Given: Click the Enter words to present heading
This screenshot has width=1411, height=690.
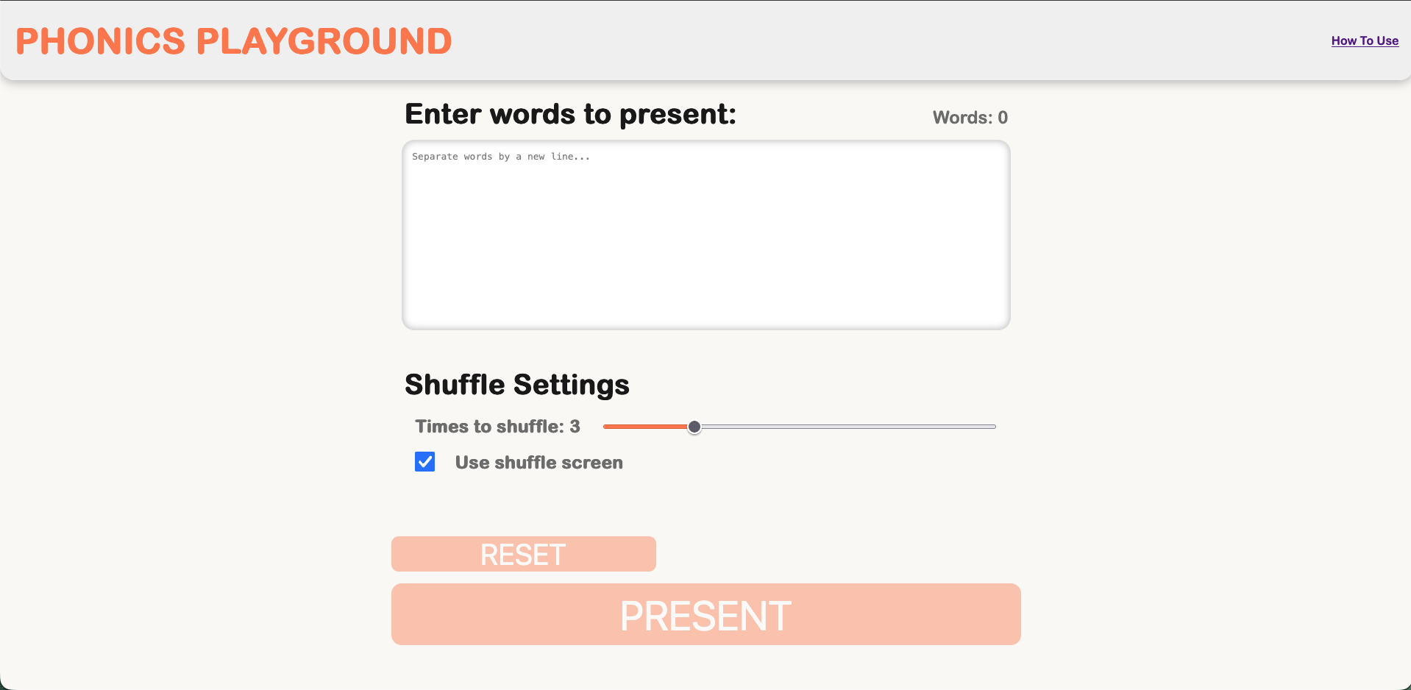Looking at the screenshot, I should coord(570,114).
